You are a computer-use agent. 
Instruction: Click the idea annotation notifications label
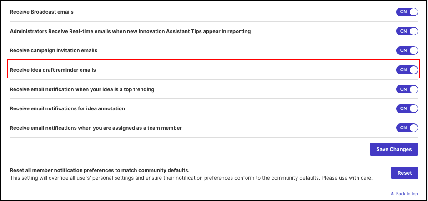click(x=67, y=108)
